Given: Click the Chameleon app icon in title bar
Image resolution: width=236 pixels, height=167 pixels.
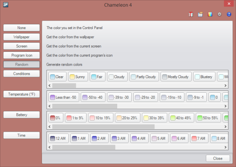Looking at the screenshot, I should [6, 5].
